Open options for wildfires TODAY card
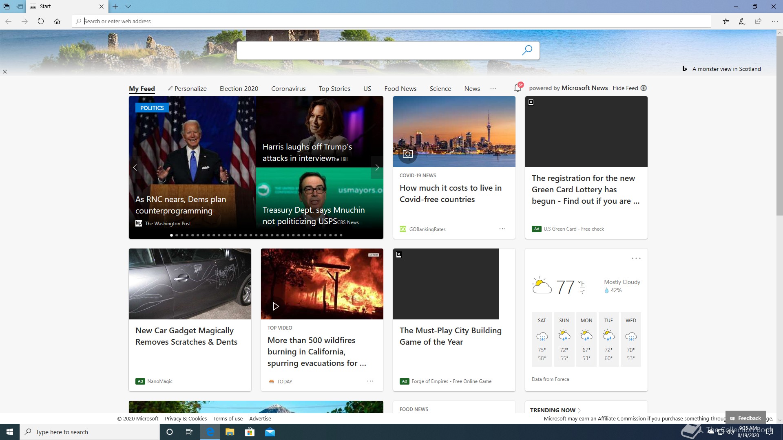 point(370,381)
